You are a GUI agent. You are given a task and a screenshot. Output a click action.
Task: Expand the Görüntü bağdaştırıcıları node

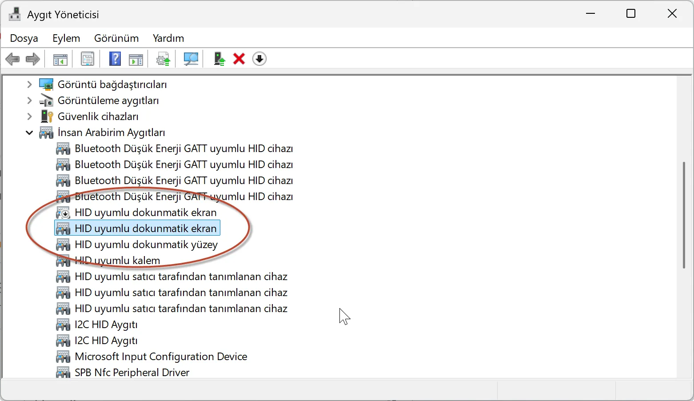coord(29,84)
